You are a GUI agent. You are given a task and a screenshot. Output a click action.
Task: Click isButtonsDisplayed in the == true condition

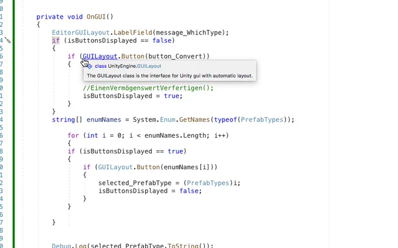[118, 151]
